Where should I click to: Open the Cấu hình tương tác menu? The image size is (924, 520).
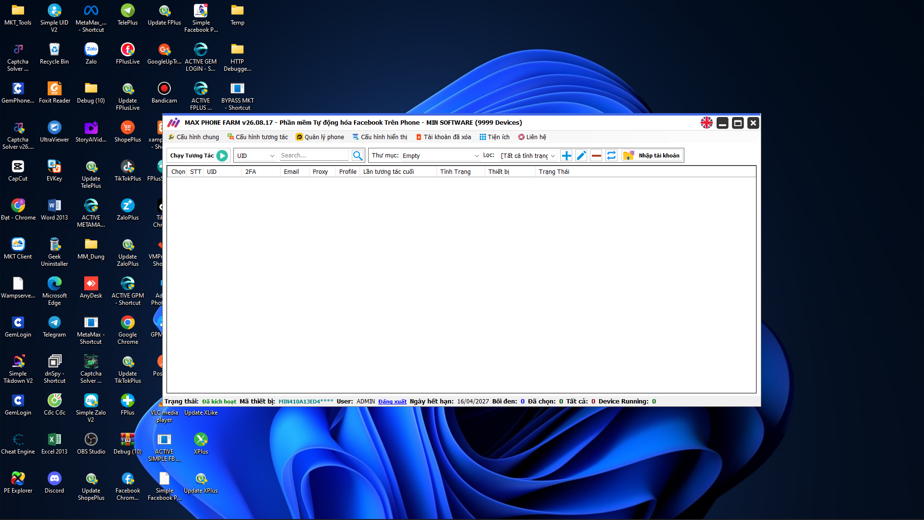point(258,137)
